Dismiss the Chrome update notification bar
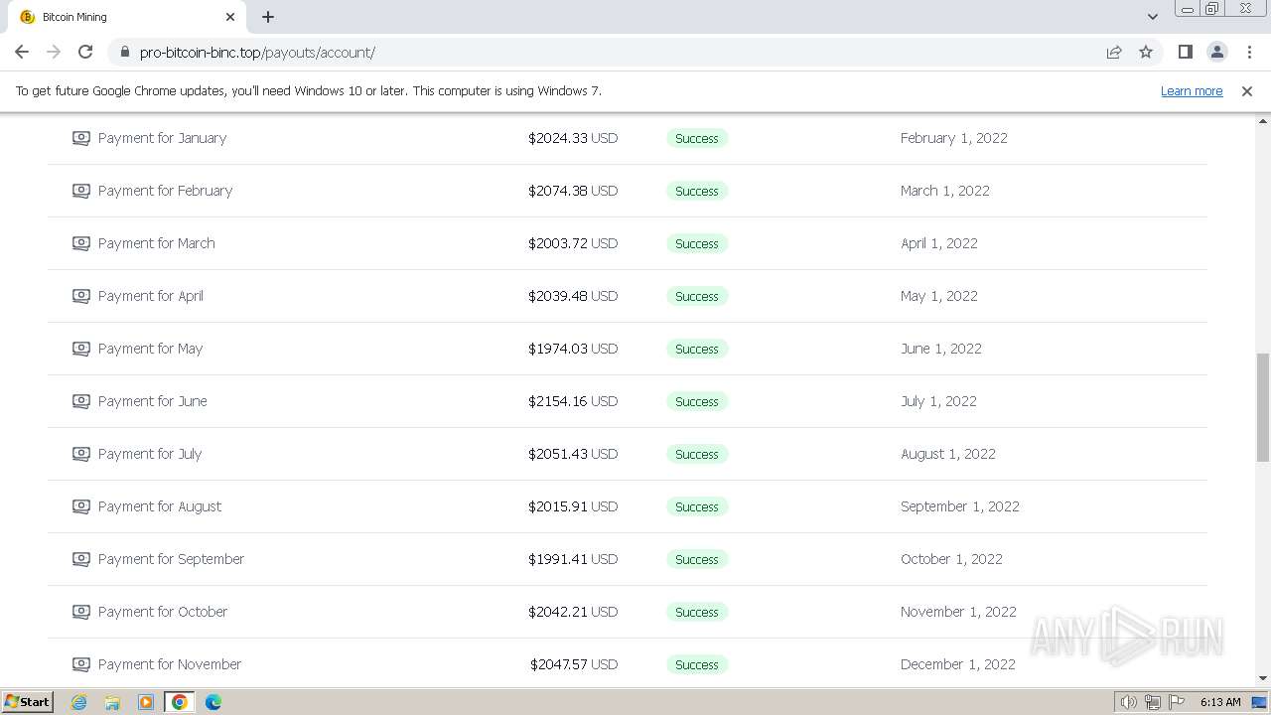This screenshot has width=1271, height=715. 1247,91
